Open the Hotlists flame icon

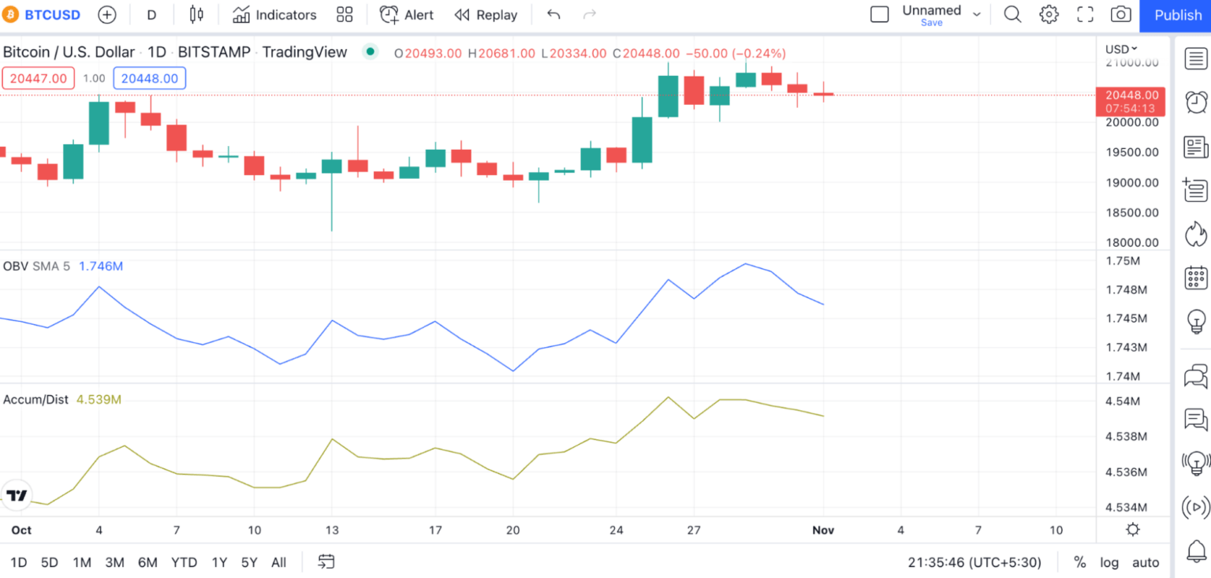1196,233
